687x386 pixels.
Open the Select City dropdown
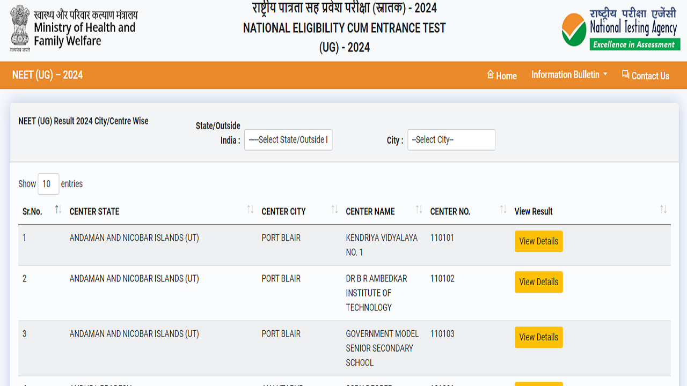[451, 140]
